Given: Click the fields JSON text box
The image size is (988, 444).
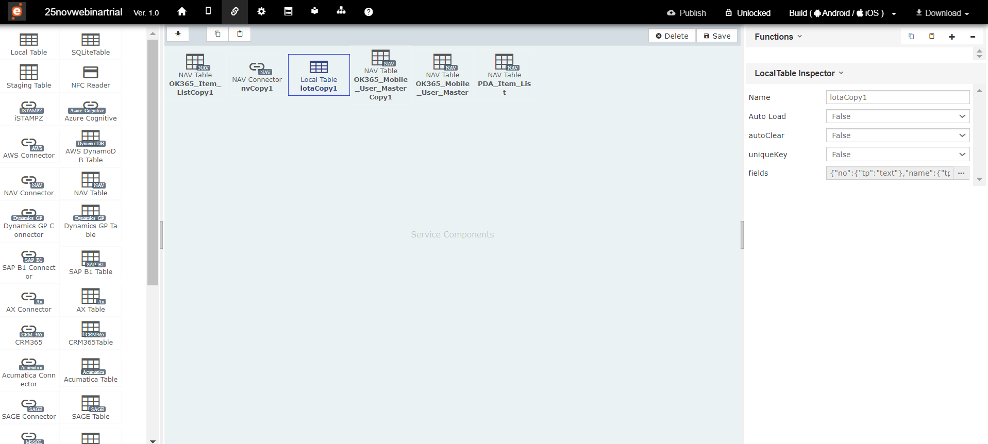Looking at the screenshot, I should pos(890,173).
